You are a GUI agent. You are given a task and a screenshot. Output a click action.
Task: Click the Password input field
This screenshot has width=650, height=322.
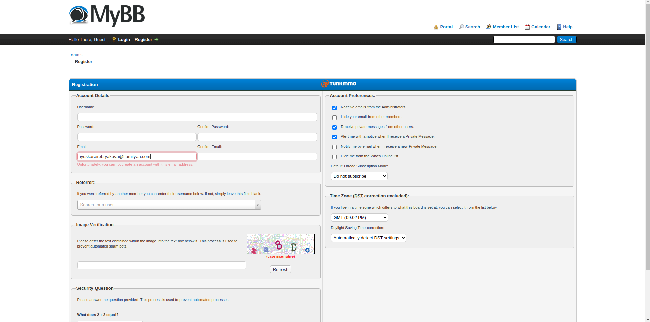137,137
